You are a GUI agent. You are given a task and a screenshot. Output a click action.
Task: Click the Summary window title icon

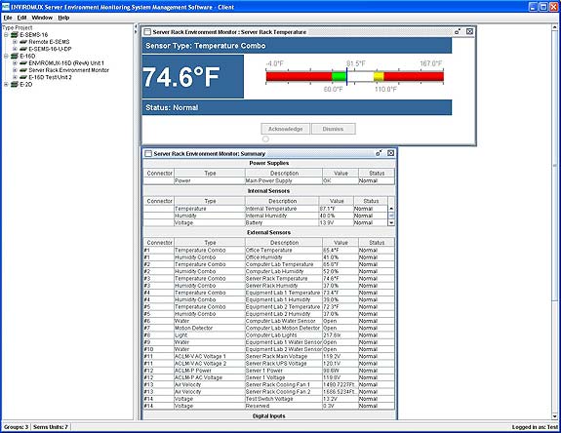tap(147, 154)
